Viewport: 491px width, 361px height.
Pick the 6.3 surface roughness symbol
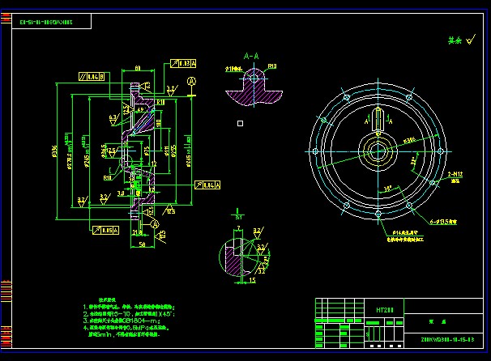[x=113, y=120]
